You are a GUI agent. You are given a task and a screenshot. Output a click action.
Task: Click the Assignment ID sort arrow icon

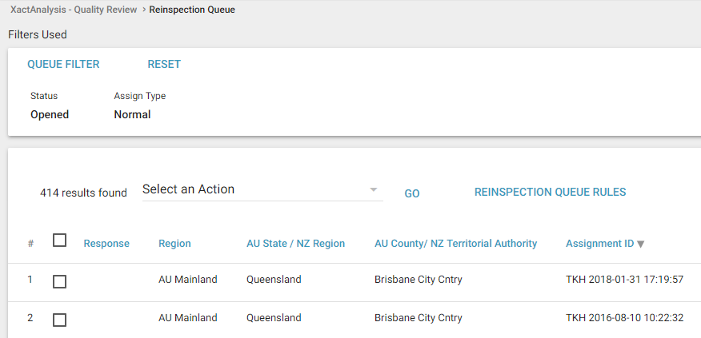(x=640, y=244)
